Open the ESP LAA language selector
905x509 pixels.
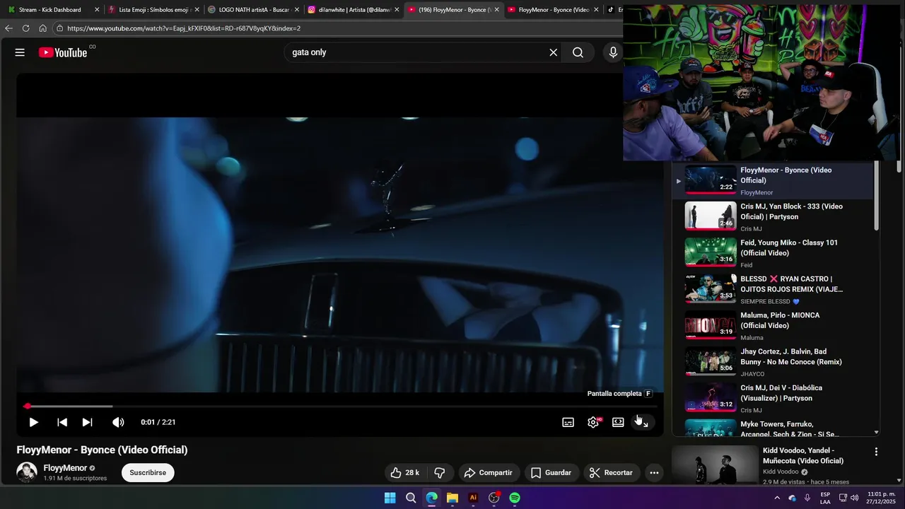click(x=825, y=498)
